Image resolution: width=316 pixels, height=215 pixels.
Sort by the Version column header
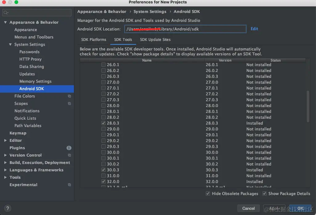225,60
